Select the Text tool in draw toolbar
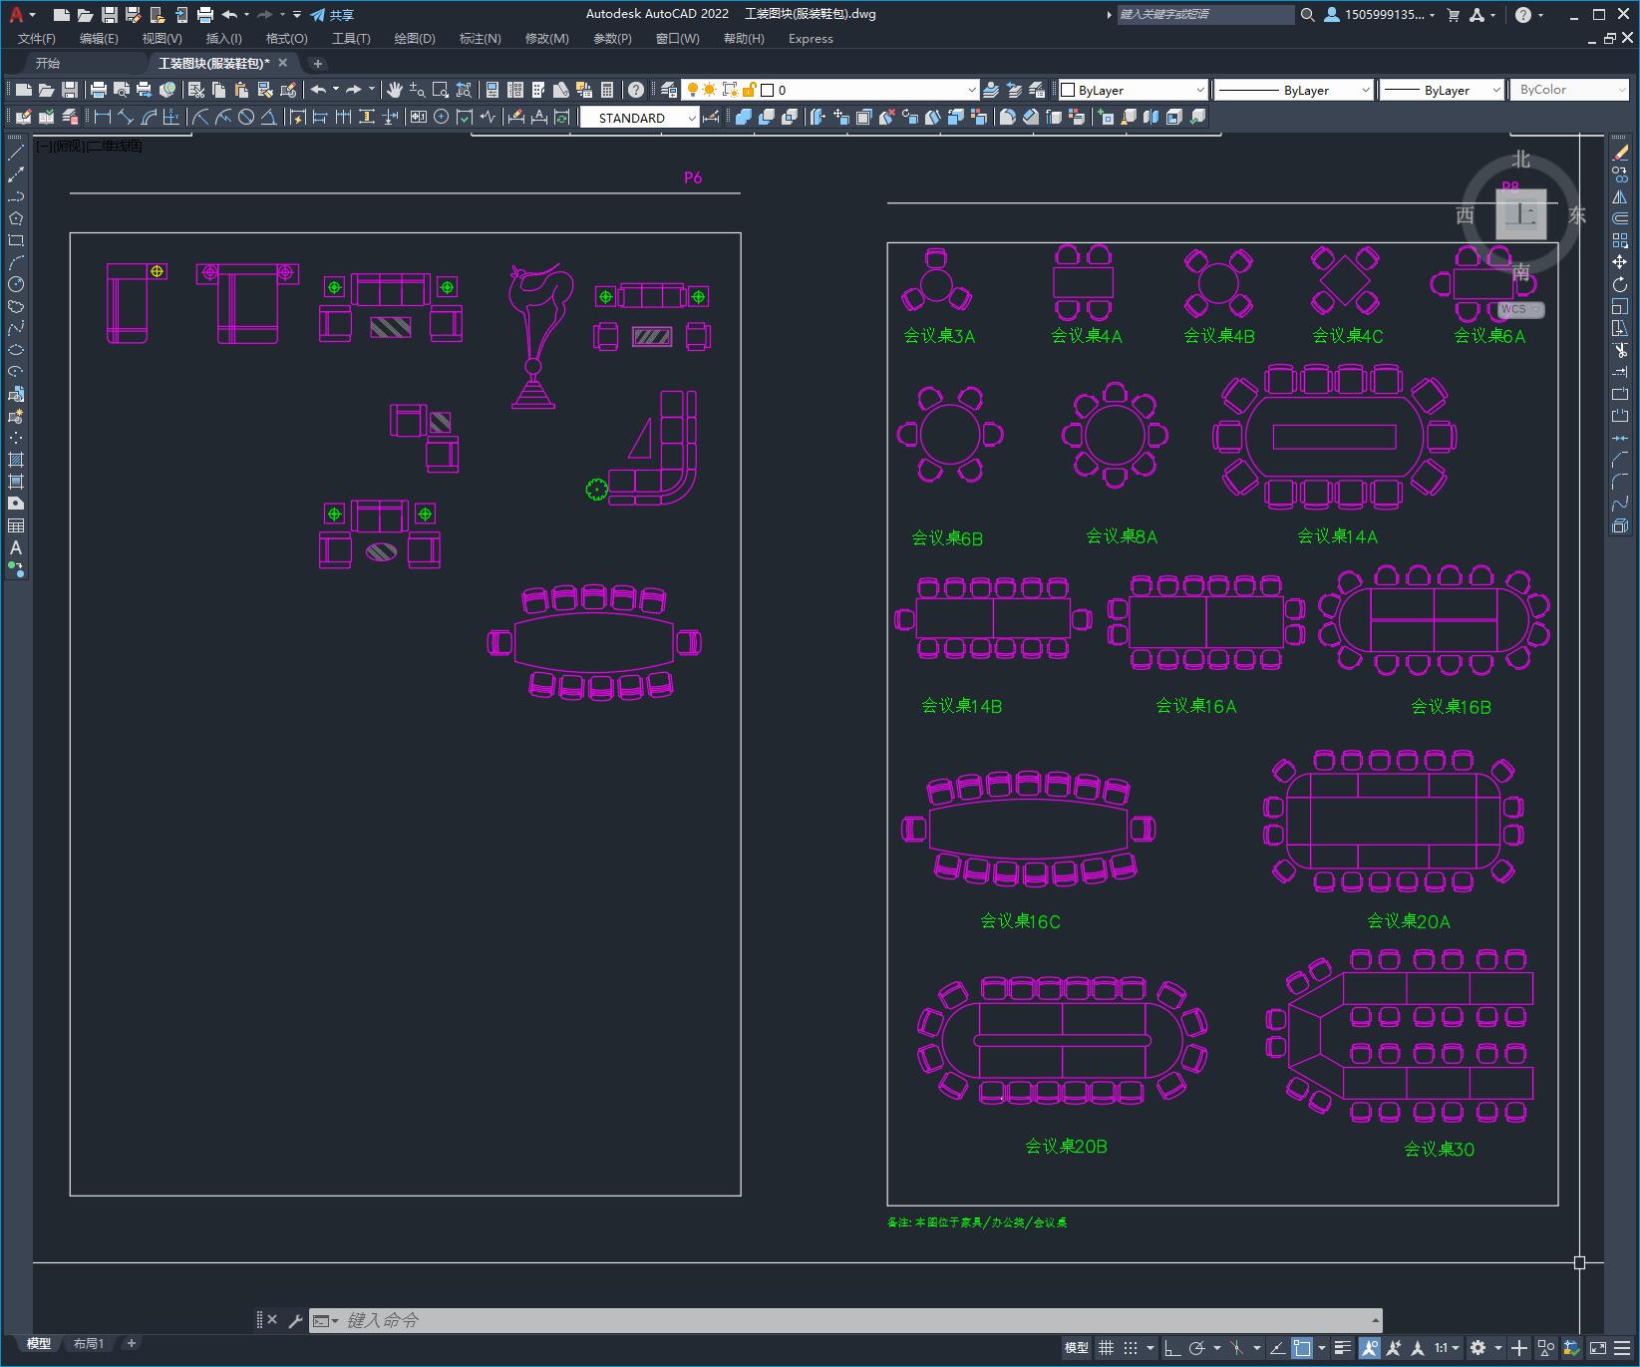 (16, 547)
